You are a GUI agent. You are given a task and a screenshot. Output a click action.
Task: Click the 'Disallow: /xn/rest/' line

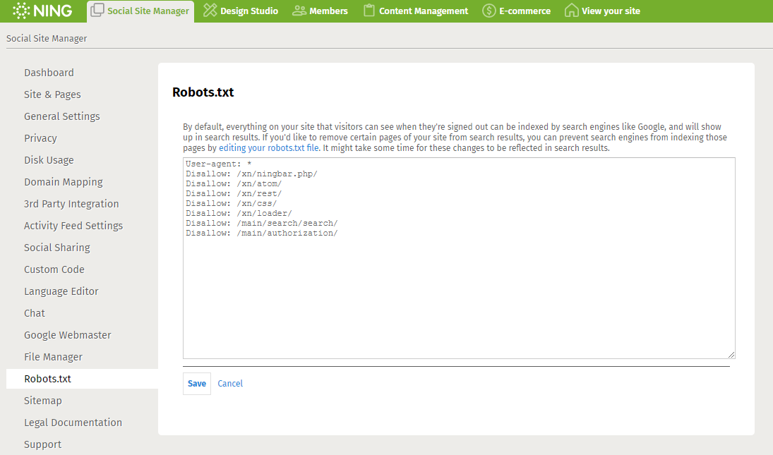click(x=234, y=193)
